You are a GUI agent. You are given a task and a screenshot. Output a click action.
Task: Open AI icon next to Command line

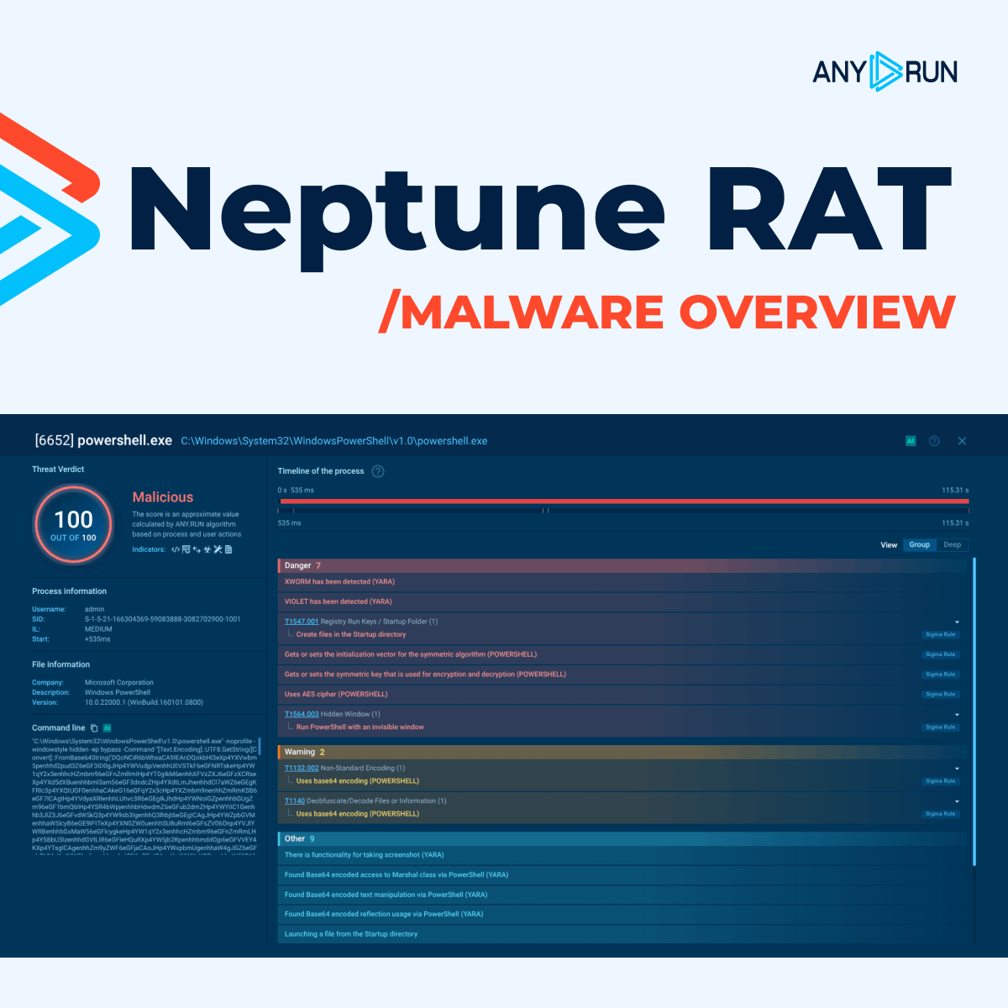click(x=107, y=728)
